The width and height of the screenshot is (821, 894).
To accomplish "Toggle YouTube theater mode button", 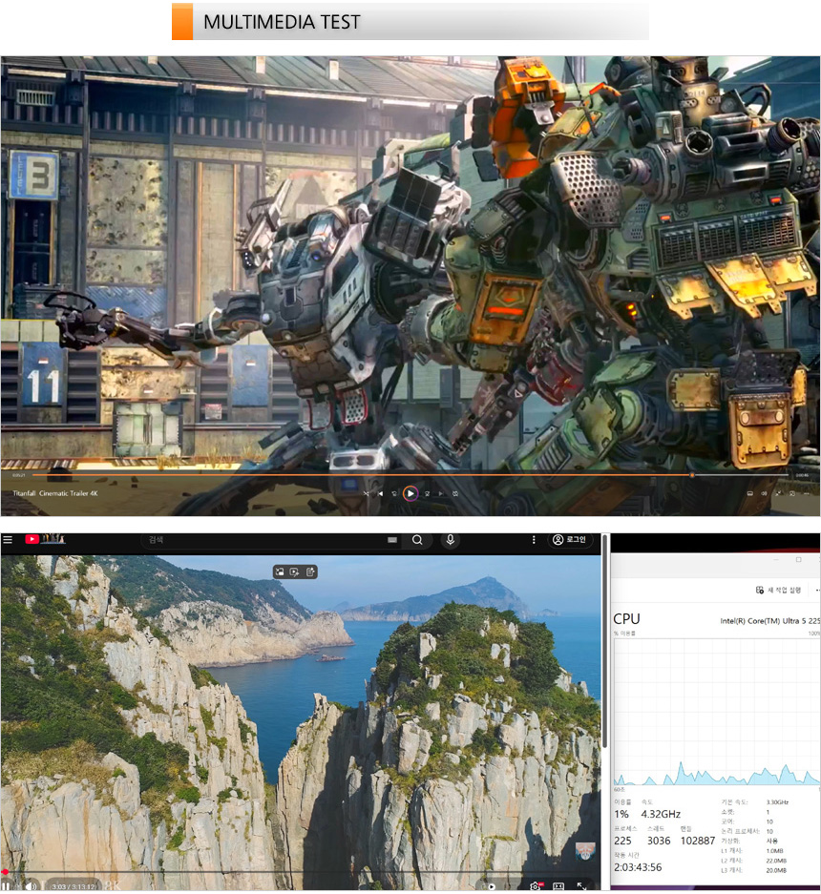I will point(558,886).
